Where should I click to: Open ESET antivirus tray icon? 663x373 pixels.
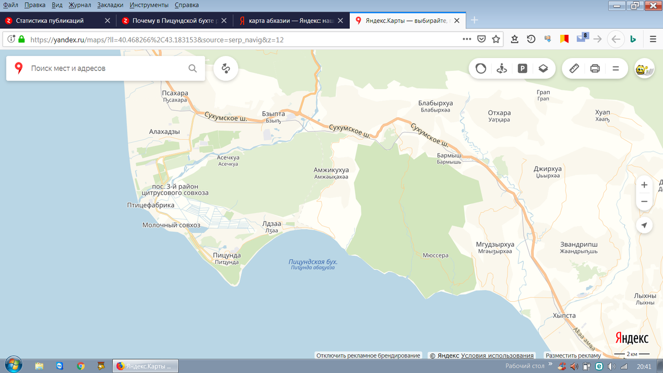598,366
